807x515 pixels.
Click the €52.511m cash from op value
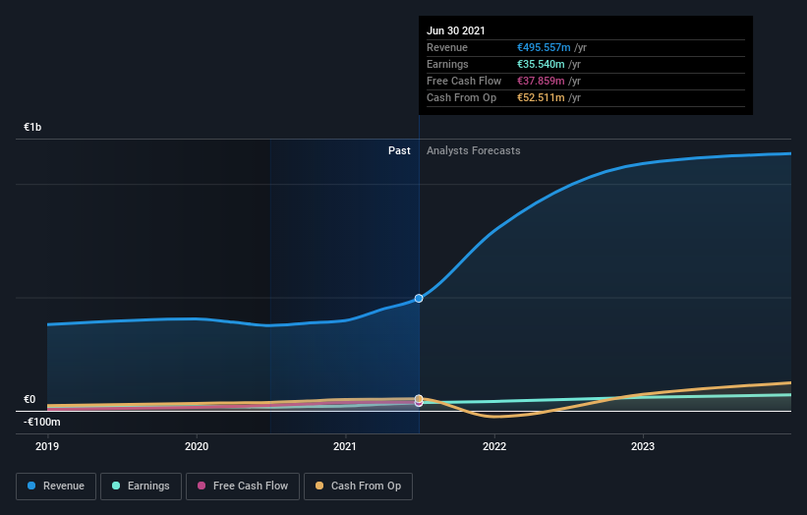pyautogui.click(x=541, y=97)
